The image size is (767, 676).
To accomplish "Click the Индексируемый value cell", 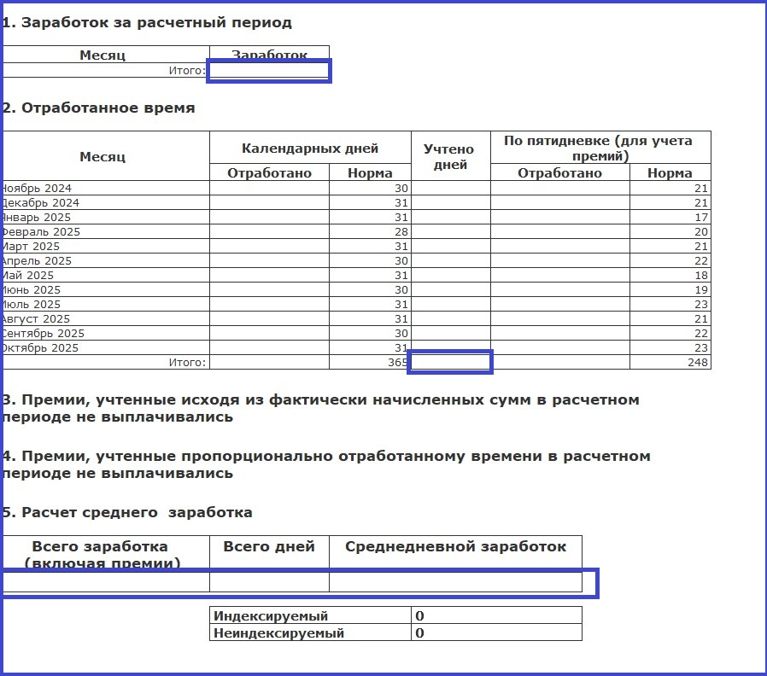I will pyautogui.click(x=495, y=615).
